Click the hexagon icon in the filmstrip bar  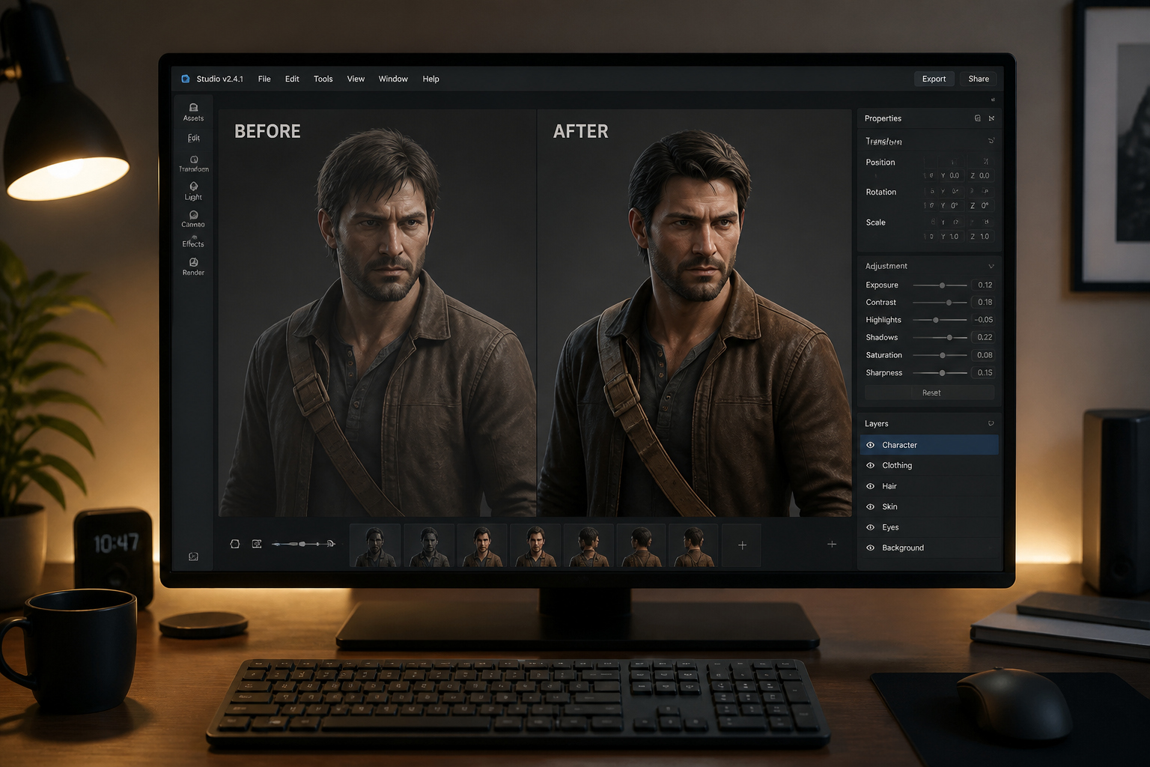pos(234,544)
